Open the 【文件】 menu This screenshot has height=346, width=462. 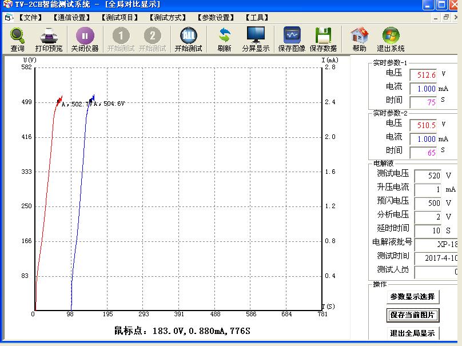30,18
